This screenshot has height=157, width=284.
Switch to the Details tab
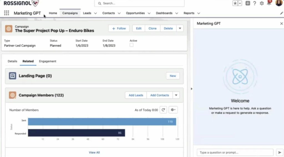[12, 61]
